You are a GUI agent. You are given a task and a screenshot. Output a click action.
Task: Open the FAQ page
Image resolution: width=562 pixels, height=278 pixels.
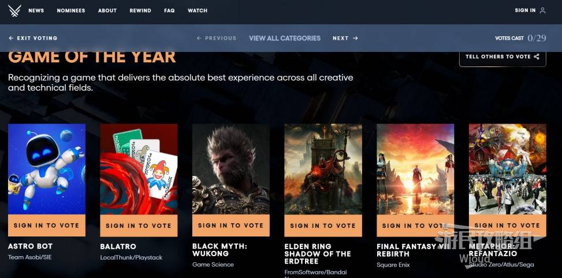pos(169,10)
